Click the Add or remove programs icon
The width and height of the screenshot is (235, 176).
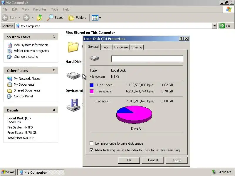coord(10,51)
